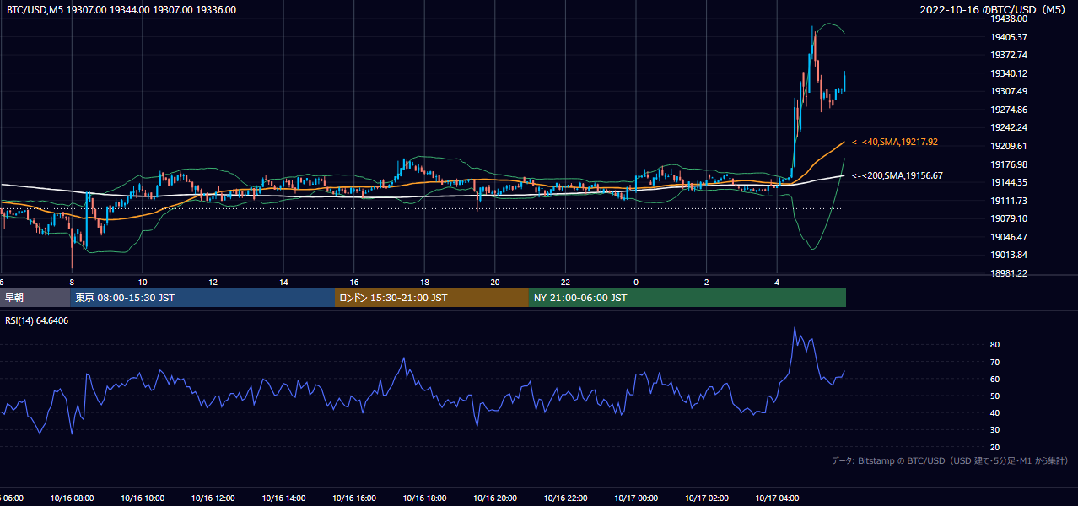
Task: Select the 200 SMA 19156.67 label
Action: click(897, 175)
